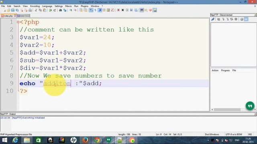Open the Macro menu
Screen dimensions: 257x144
click(68, 6)
